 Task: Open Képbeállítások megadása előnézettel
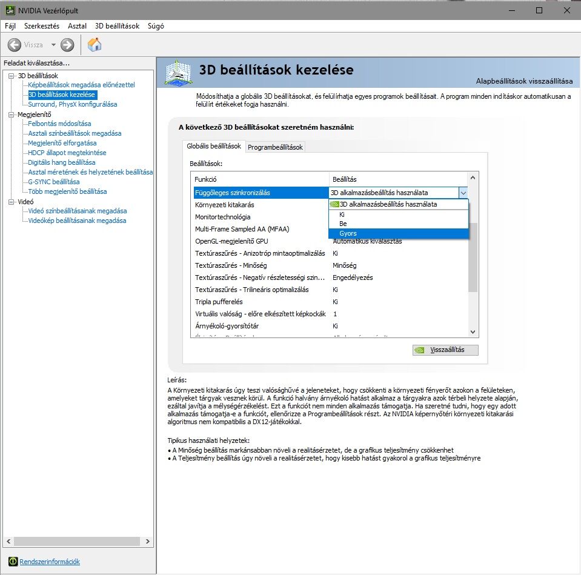point(82,85)
